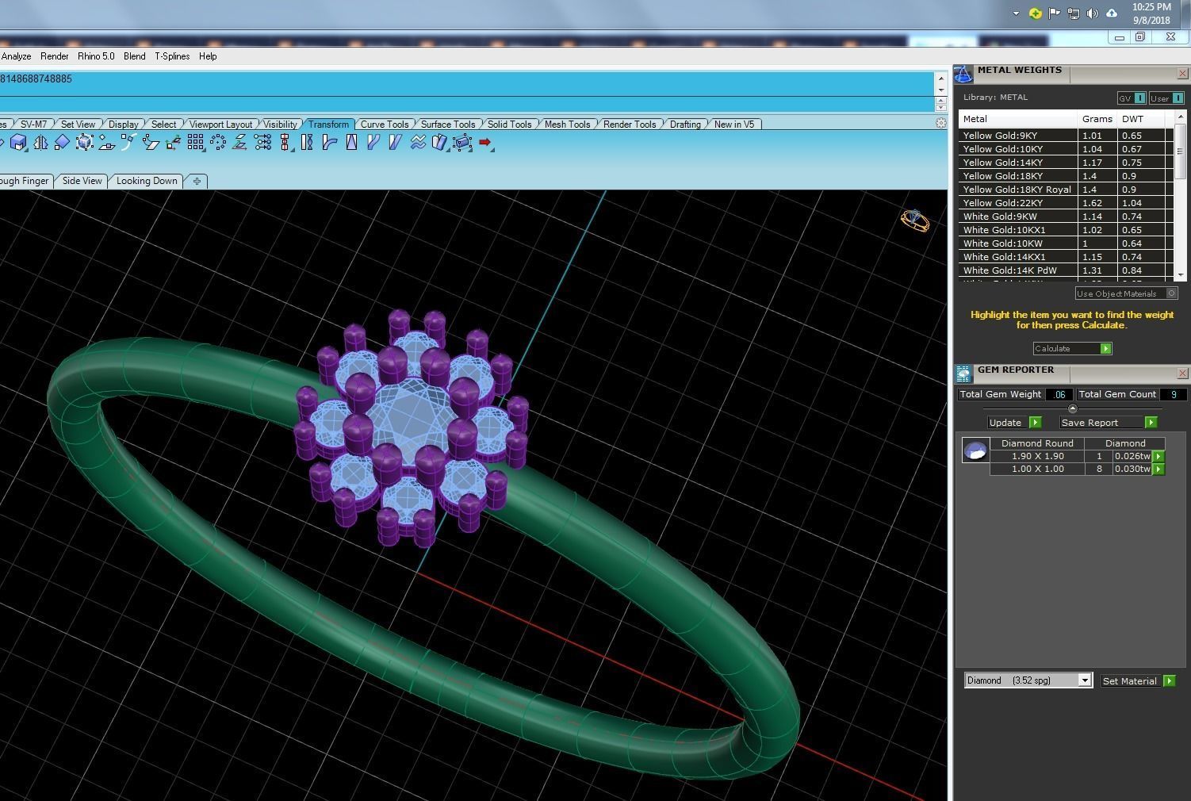
Task: Expand the 1.90 X 1.90 gem row arrow
Action: click(1158, 456)
